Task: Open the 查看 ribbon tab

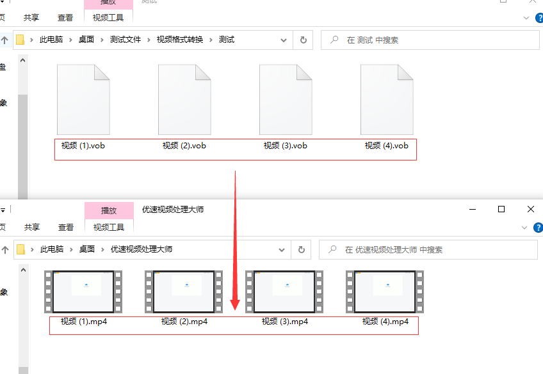Action: (65, 17)
